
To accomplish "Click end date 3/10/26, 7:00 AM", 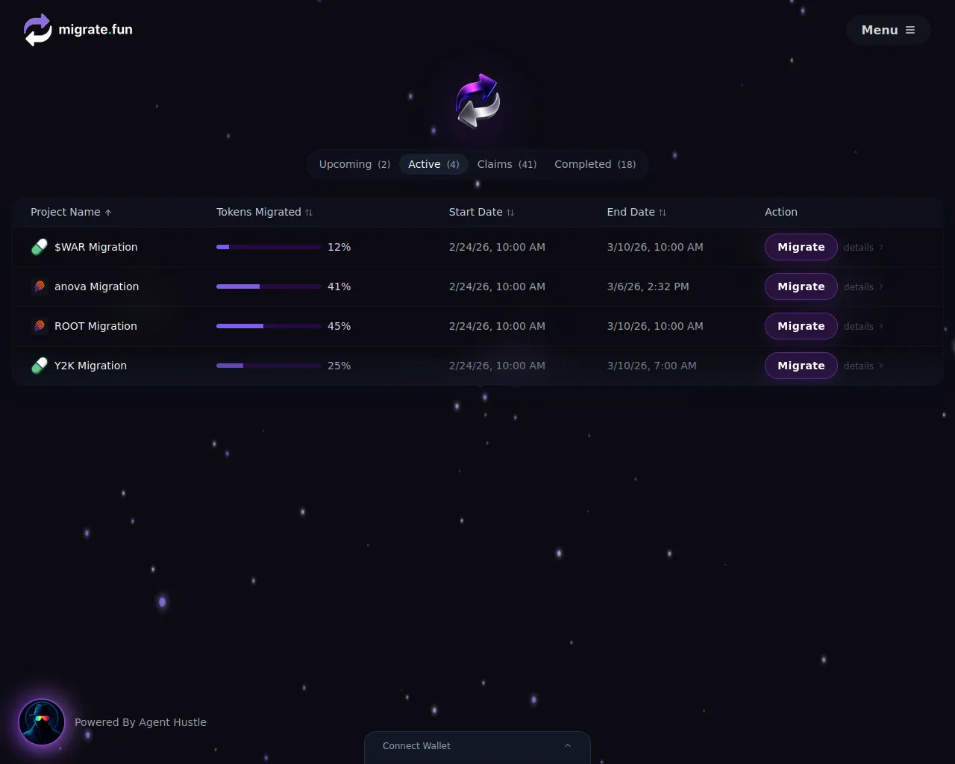I will coord(651,366).
